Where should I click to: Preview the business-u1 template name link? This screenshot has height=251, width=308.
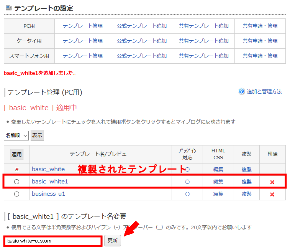(x=48, y=194)
